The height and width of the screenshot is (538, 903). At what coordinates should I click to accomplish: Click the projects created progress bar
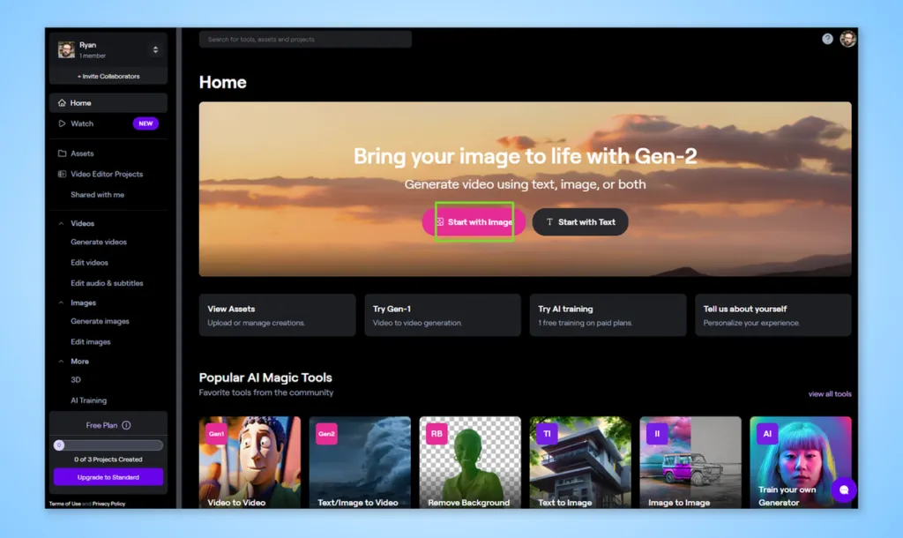tap(108, 445)
